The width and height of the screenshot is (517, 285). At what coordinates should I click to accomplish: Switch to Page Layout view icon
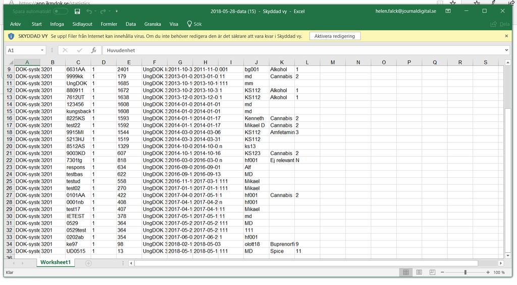tap(419, 272)
